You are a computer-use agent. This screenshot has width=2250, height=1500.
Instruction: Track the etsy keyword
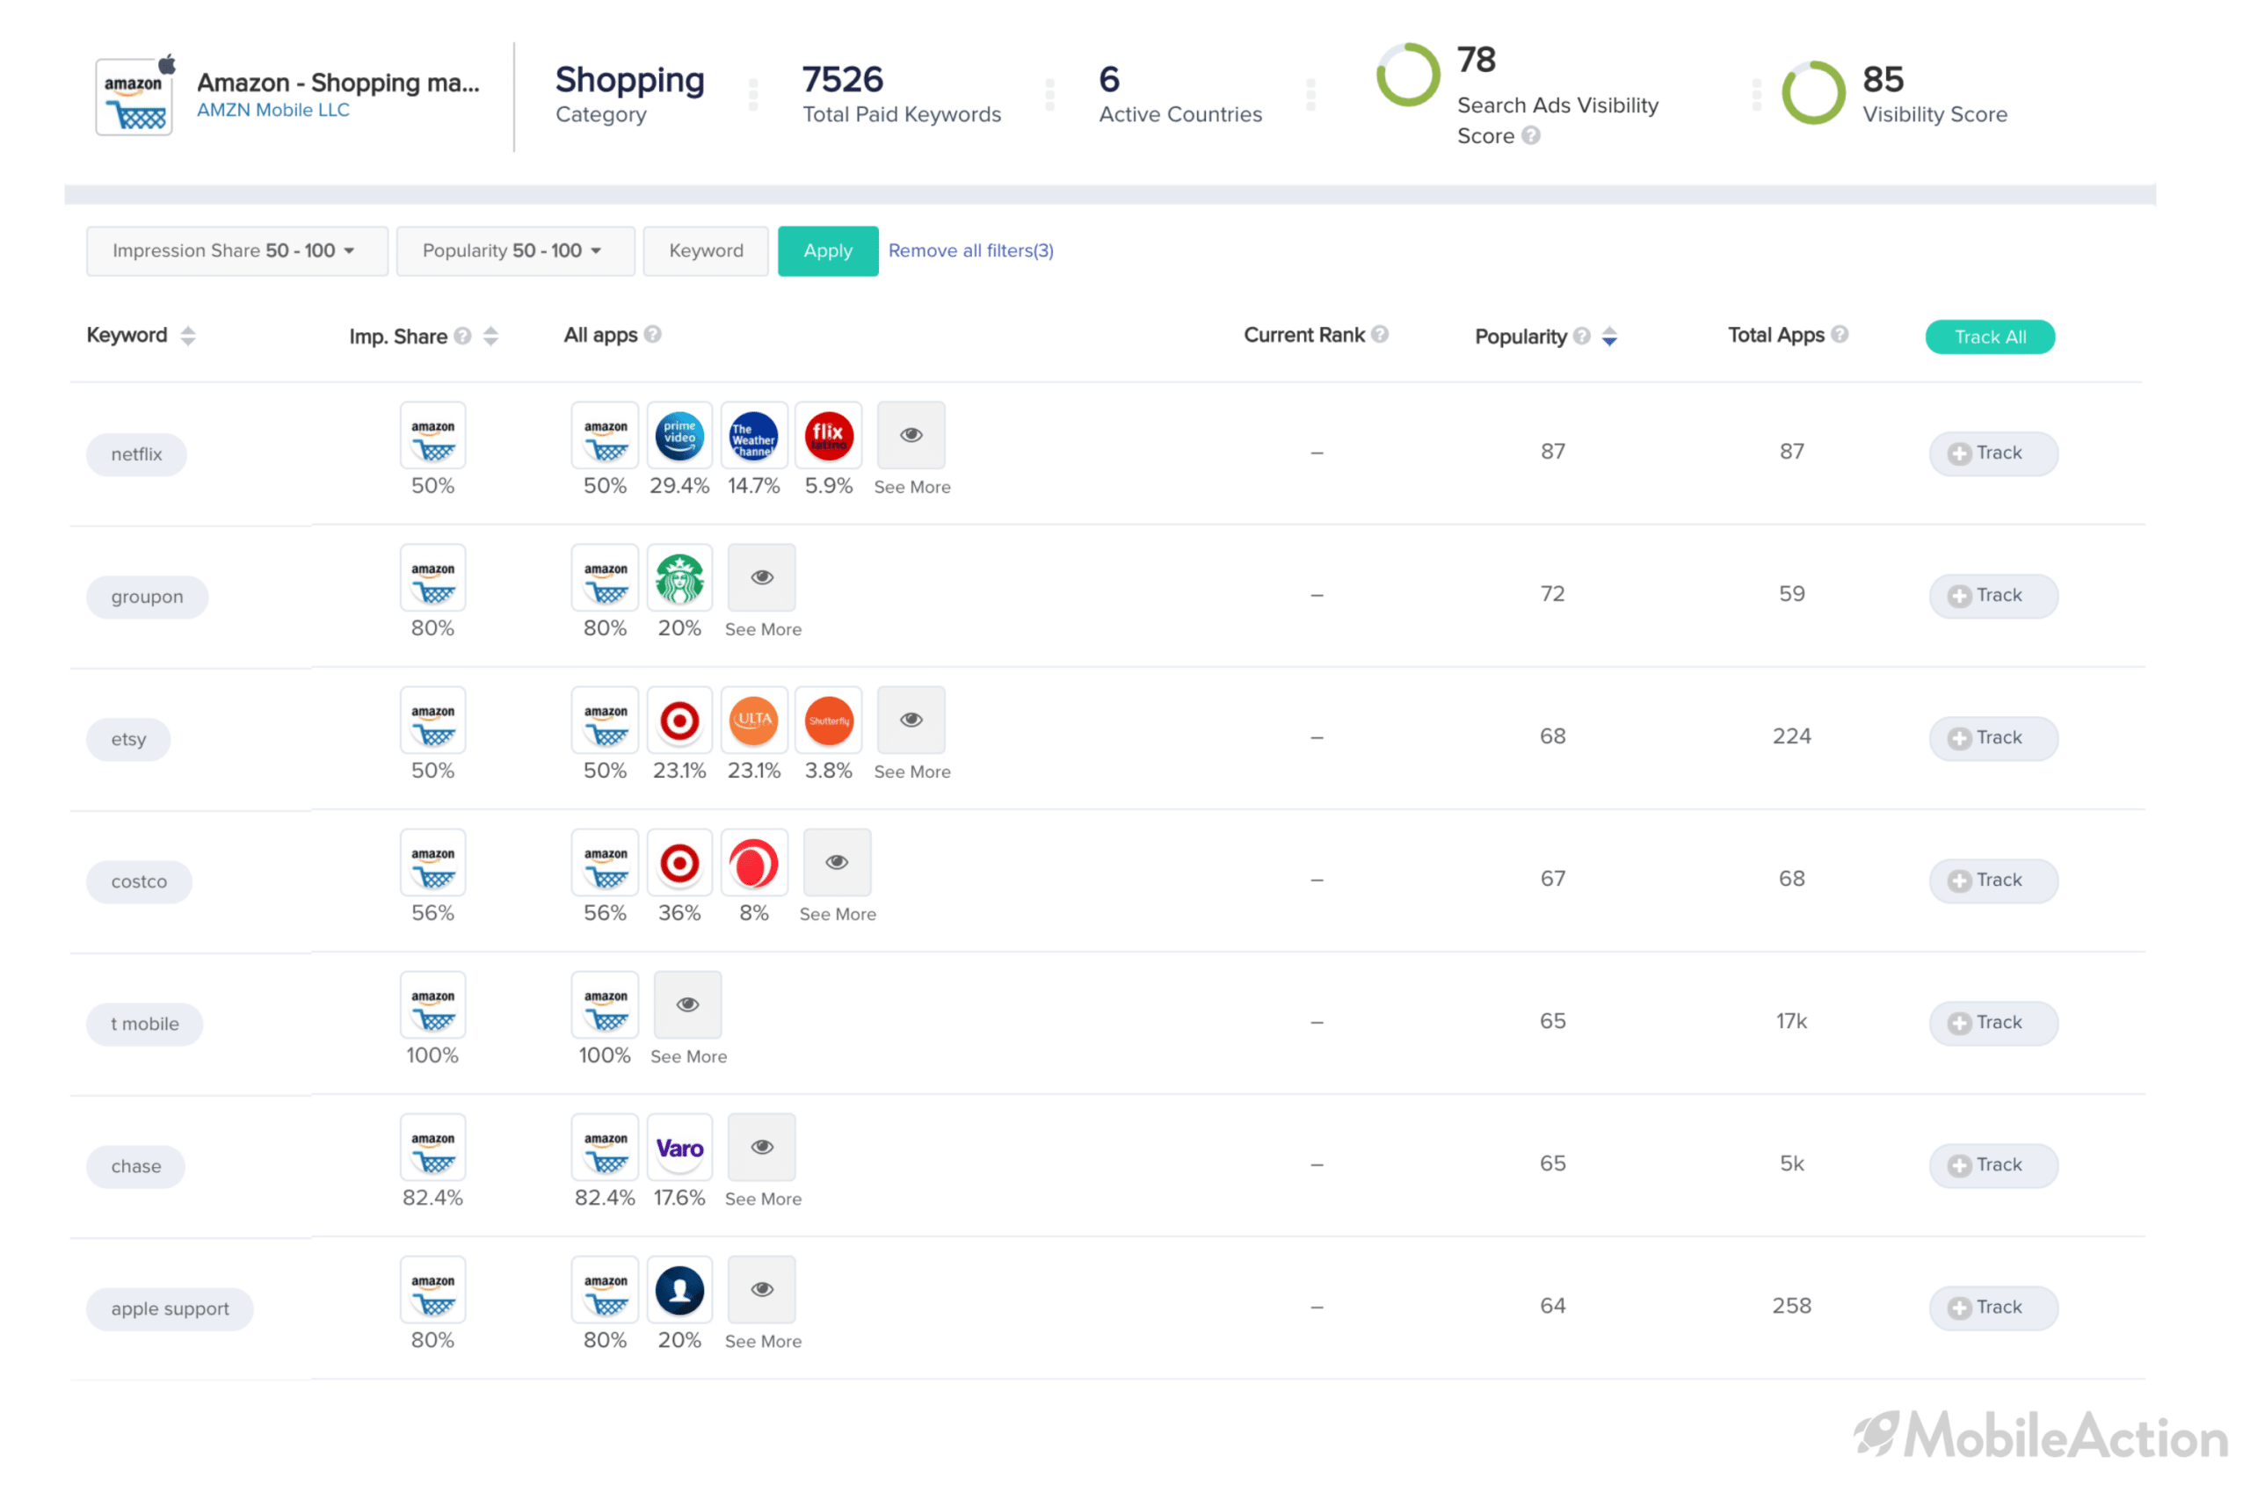(x=1993, y=738)
